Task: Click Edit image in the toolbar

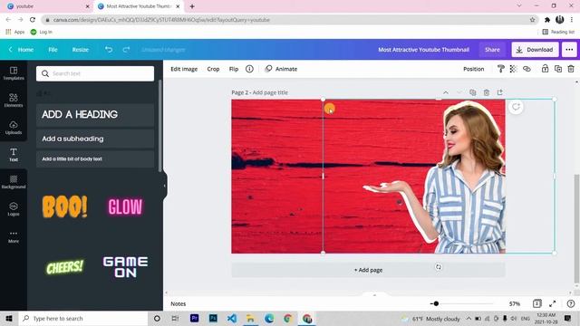Action: (x=184, y=69)
